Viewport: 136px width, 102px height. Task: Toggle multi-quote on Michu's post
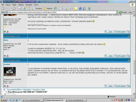pyautogui.click(x=120, y=56)
